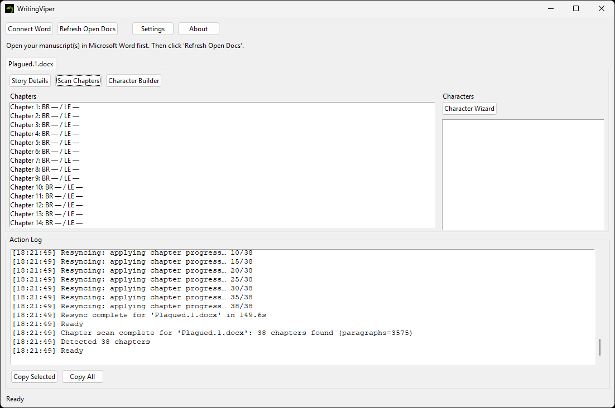The height and width of the screenshot is (408, 615).
Task: Pick Chapter 10 from the chapters list
Action: coord(46,187)
